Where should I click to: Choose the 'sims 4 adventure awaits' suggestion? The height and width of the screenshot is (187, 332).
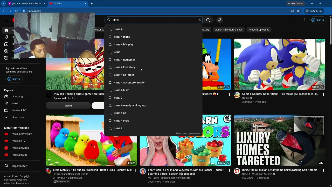[153, 83]
